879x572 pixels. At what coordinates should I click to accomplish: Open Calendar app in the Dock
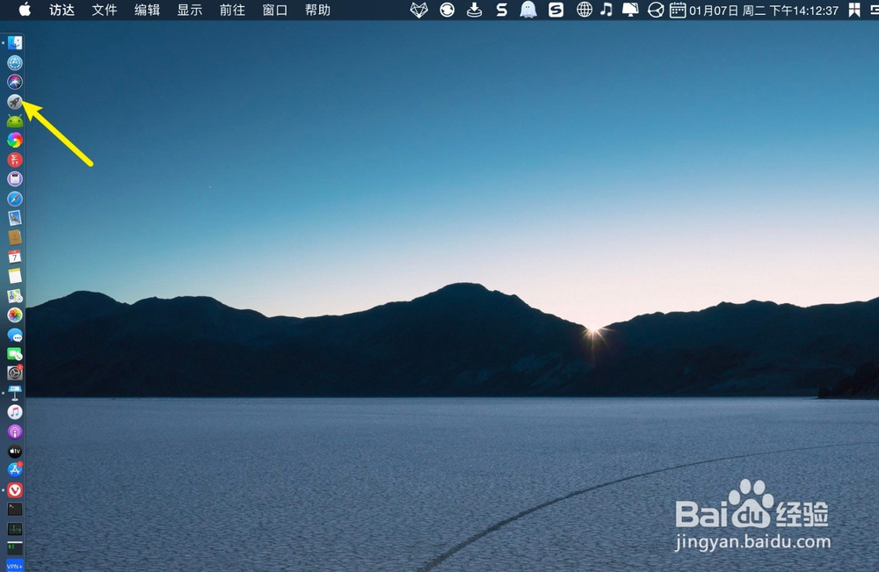[x=15, y=257]
